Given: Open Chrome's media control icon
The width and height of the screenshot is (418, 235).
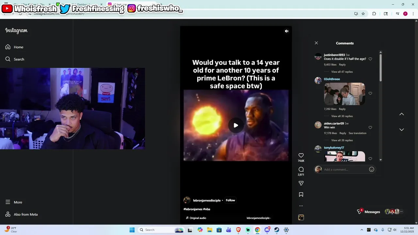Looking at the screenshot, I should pos(397,14).
